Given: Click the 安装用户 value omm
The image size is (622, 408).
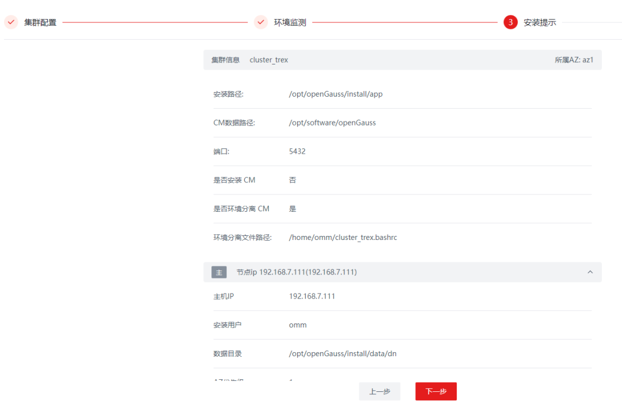Looking at the screenshot, I should click(298, 325).
